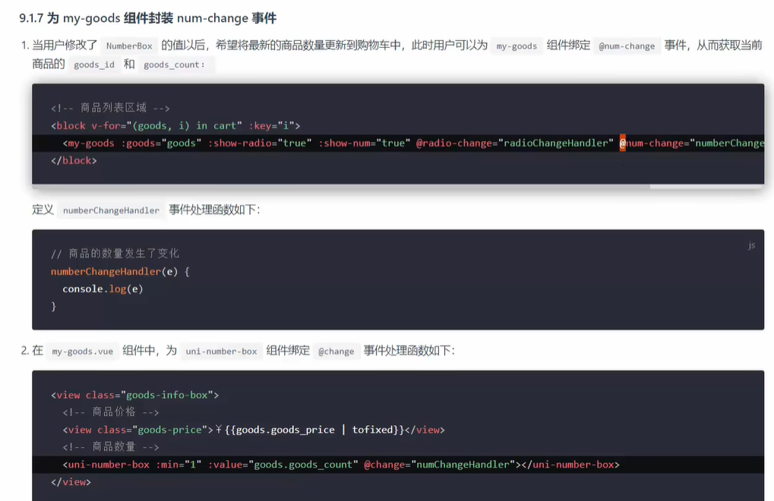The width and height of the screenshot is (774, 501).
Task: Click the heading '9.1.7 为 my-goods 组件封装 num-change 事件'
Action: 147,18
